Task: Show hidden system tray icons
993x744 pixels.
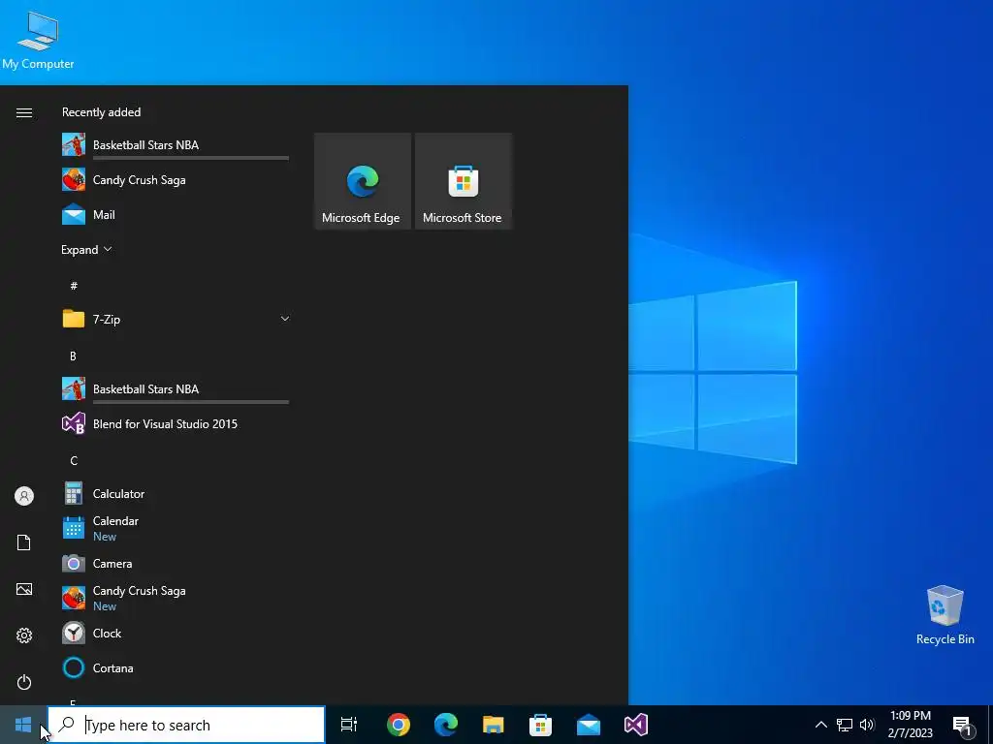Action: pos(820,725)
